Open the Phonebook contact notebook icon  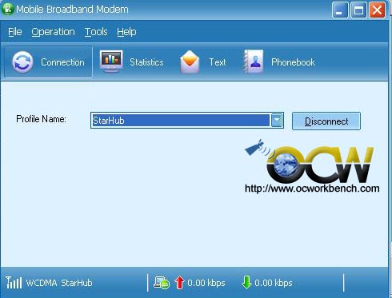[254, 62]
